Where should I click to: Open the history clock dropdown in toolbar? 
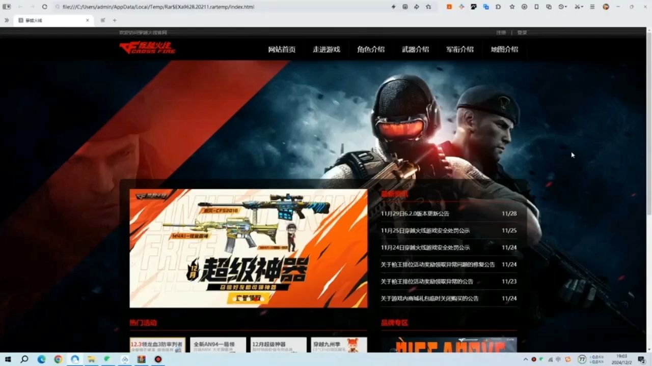(x=563, y=7)
